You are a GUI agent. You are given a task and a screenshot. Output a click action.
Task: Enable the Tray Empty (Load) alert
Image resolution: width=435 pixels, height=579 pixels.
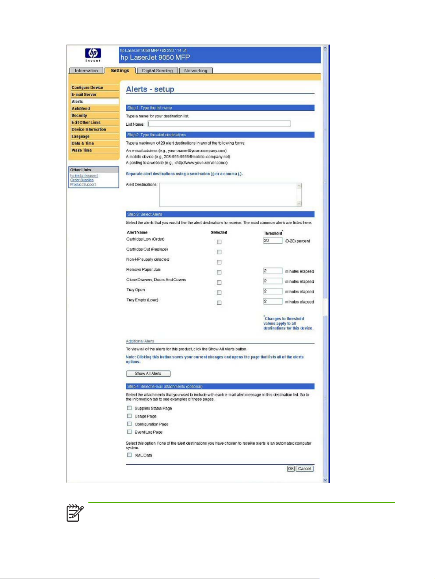pos(219,302)
